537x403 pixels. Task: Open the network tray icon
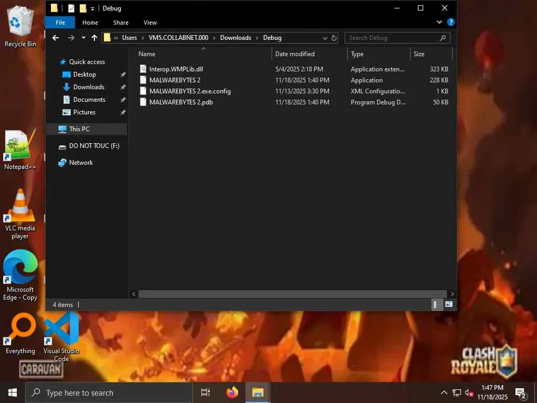click(457, 393)
